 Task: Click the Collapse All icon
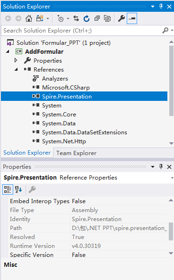(97, 18)
